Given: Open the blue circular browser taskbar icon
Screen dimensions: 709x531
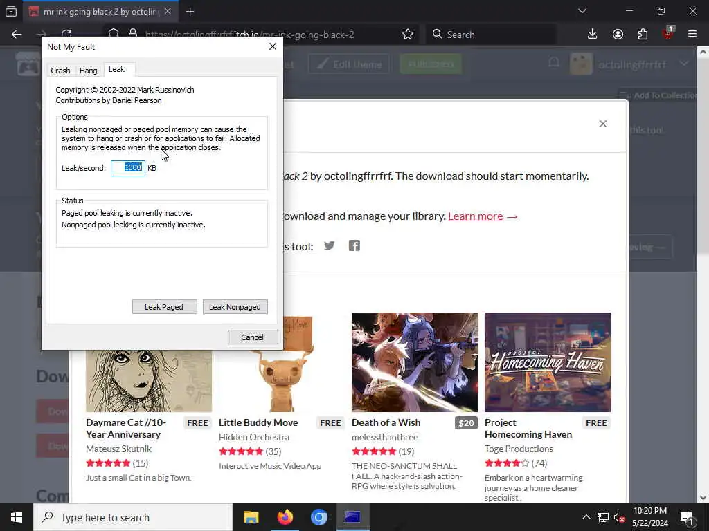Looking at the screenshot, I should 318,517.
